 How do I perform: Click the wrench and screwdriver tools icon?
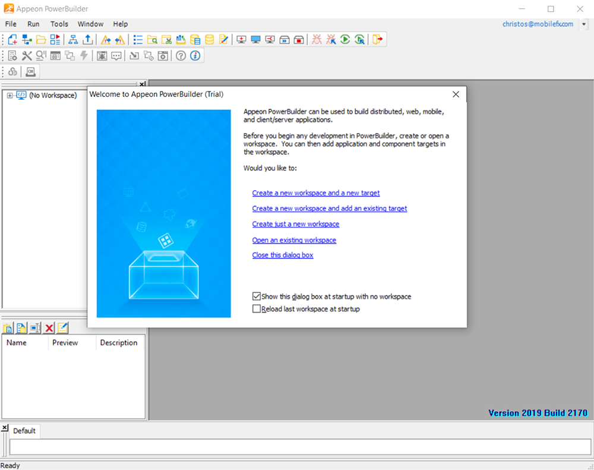[27, 56]
